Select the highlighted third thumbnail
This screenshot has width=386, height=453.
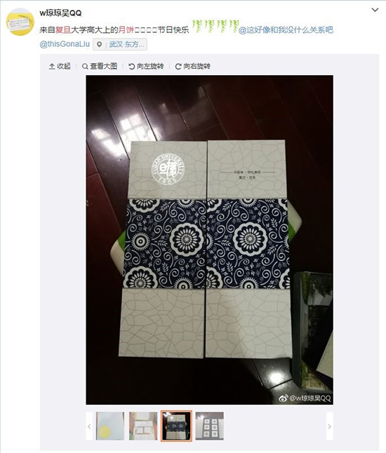coord(176,426)
